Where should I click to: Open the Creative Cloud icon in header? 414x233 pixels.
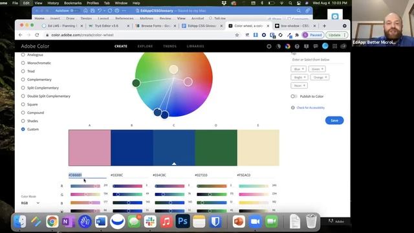[x=343, y=46]
